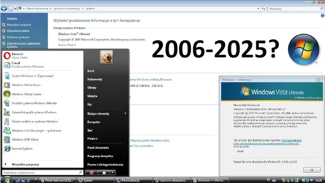Click the taskbar clock

pyautogui.click(x=318, y=180)
